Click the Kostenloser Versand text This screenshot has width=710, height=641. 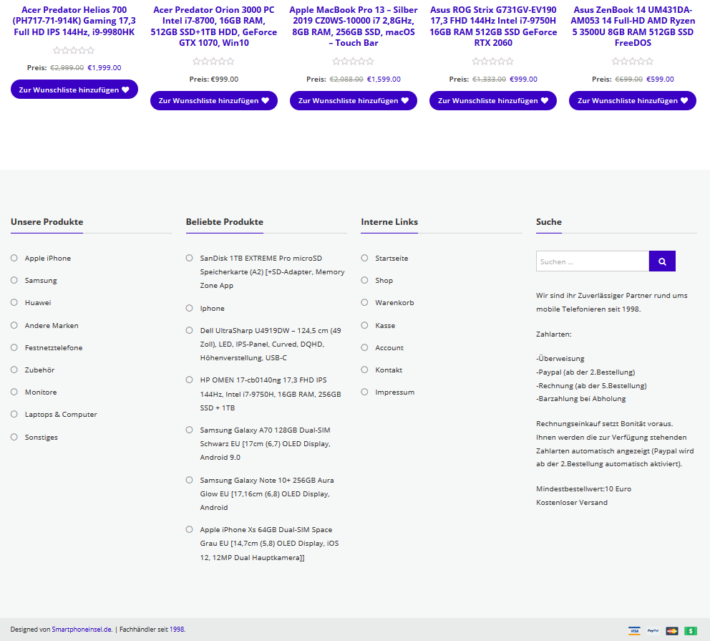(x=572, y=502)
